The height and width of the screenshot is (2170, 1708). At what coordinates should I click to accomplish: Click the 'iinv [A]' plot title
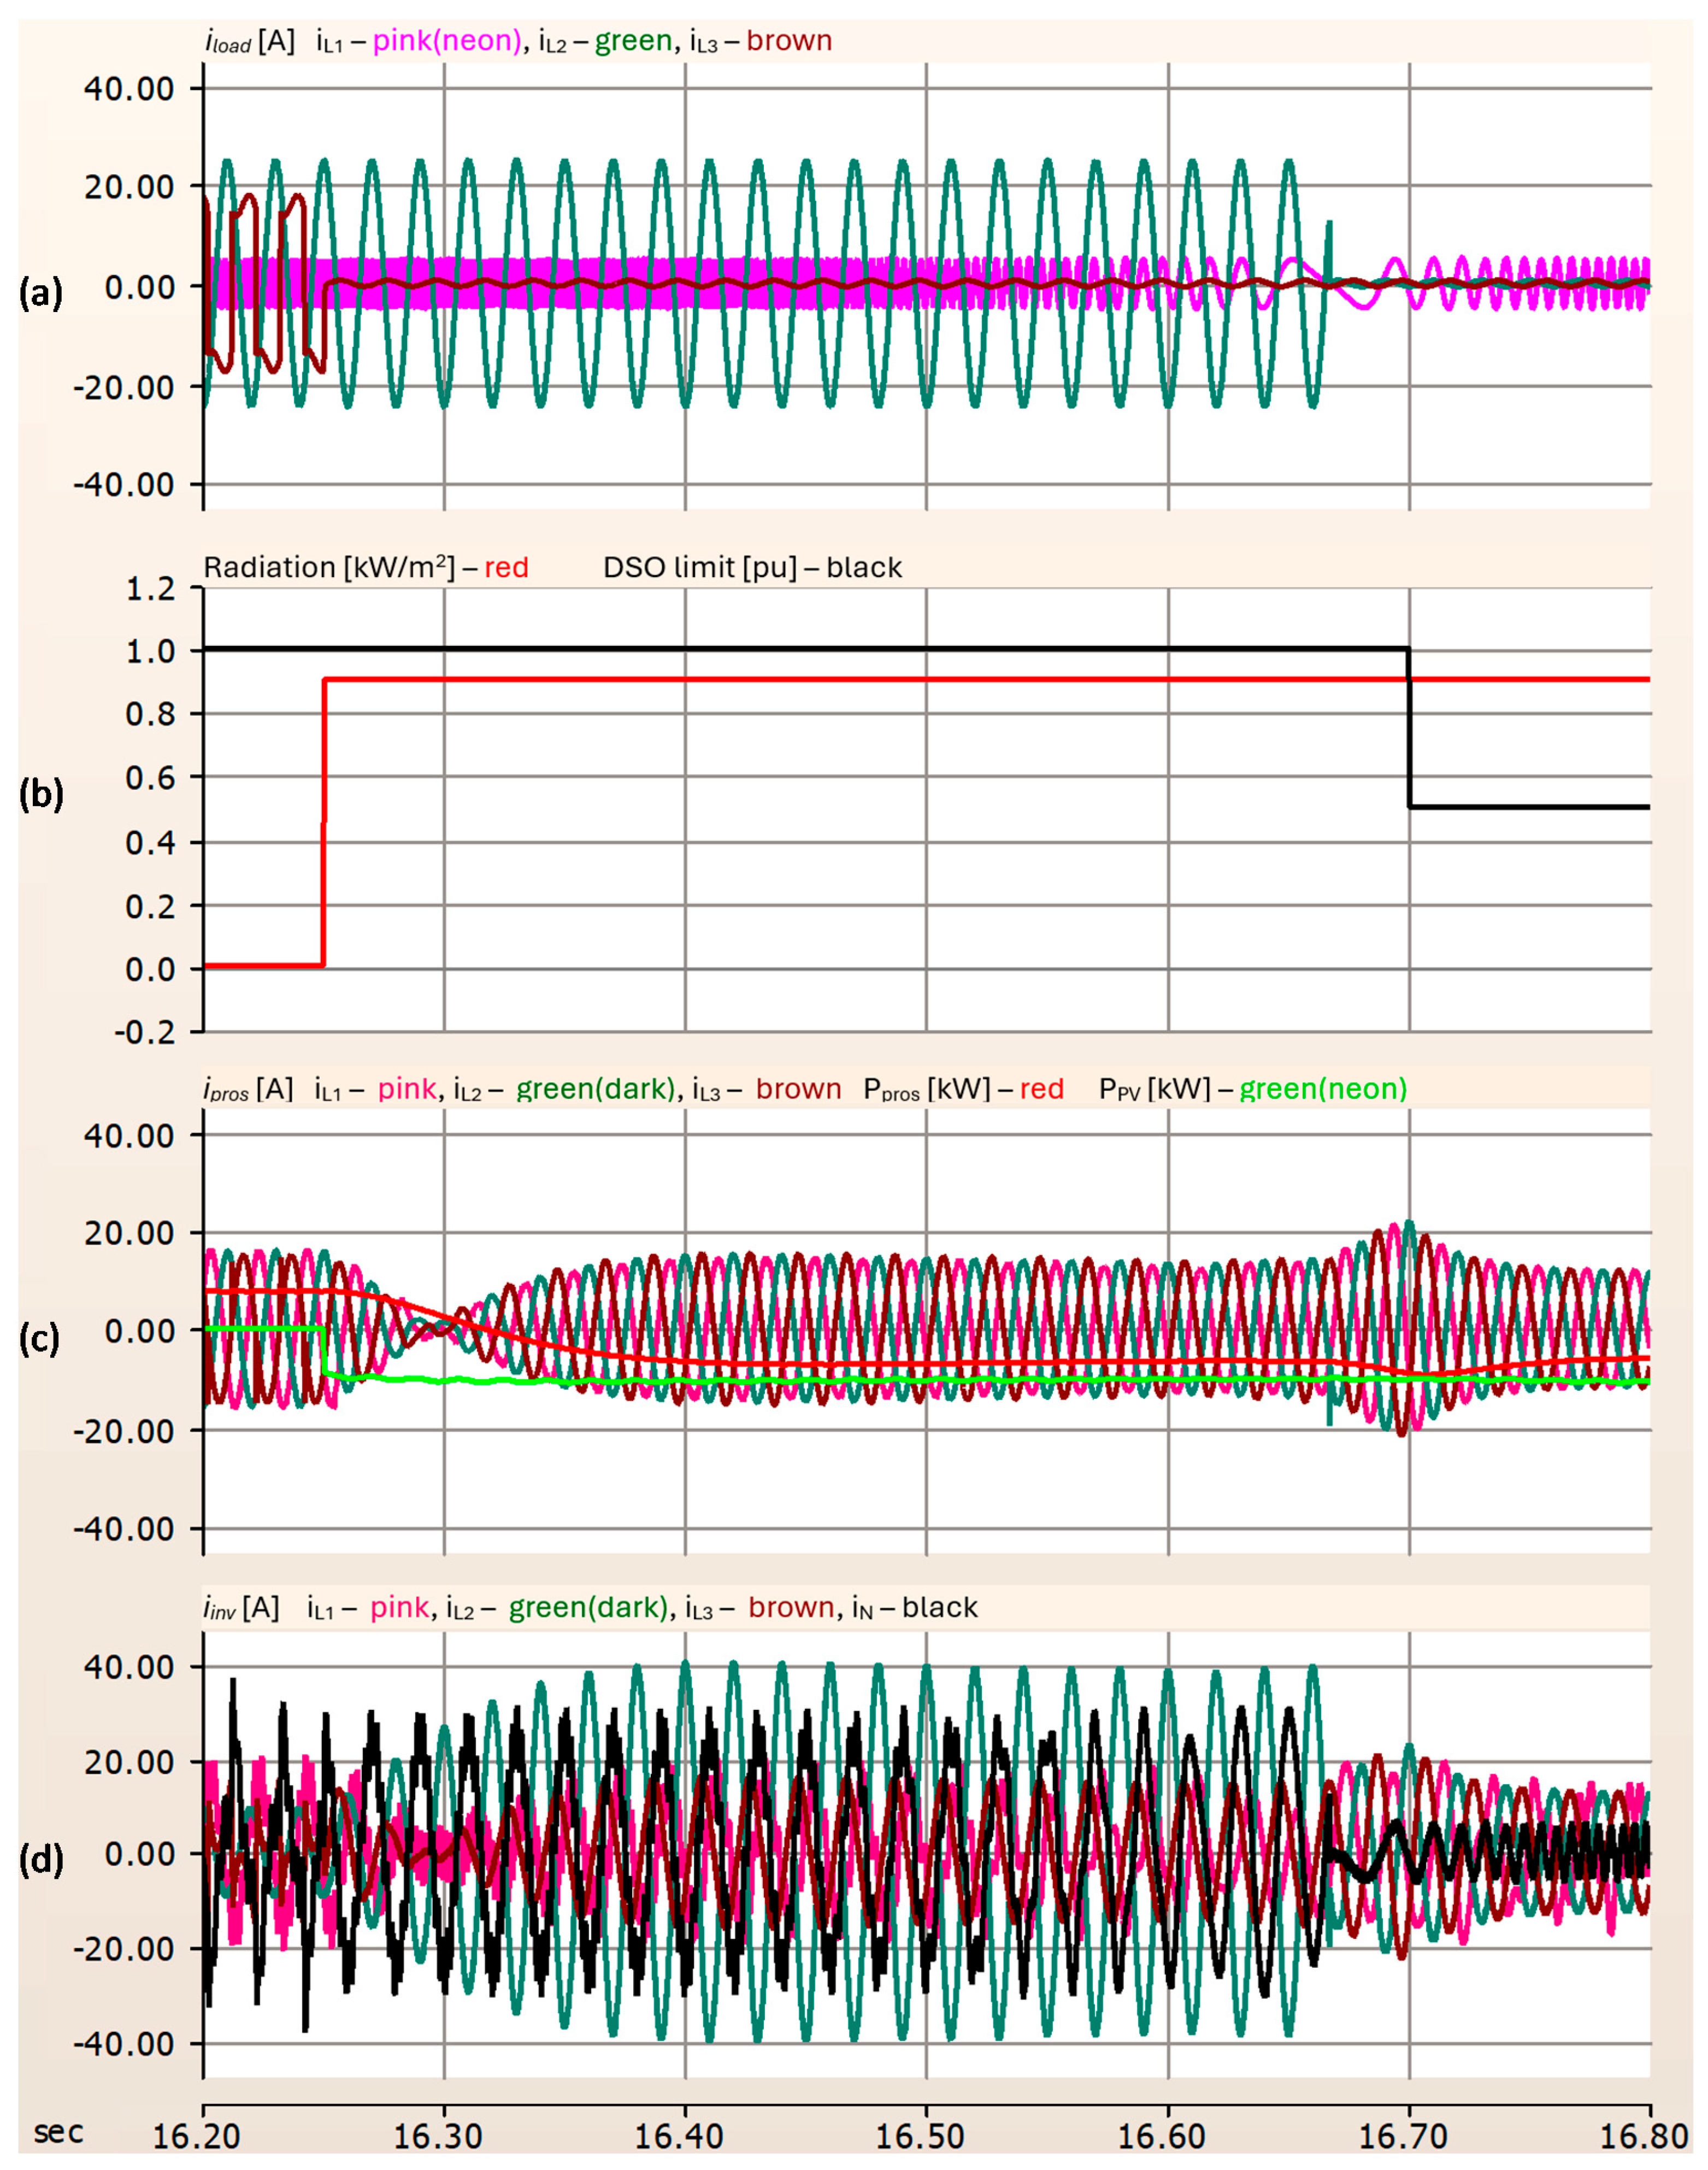[241, 1607]
